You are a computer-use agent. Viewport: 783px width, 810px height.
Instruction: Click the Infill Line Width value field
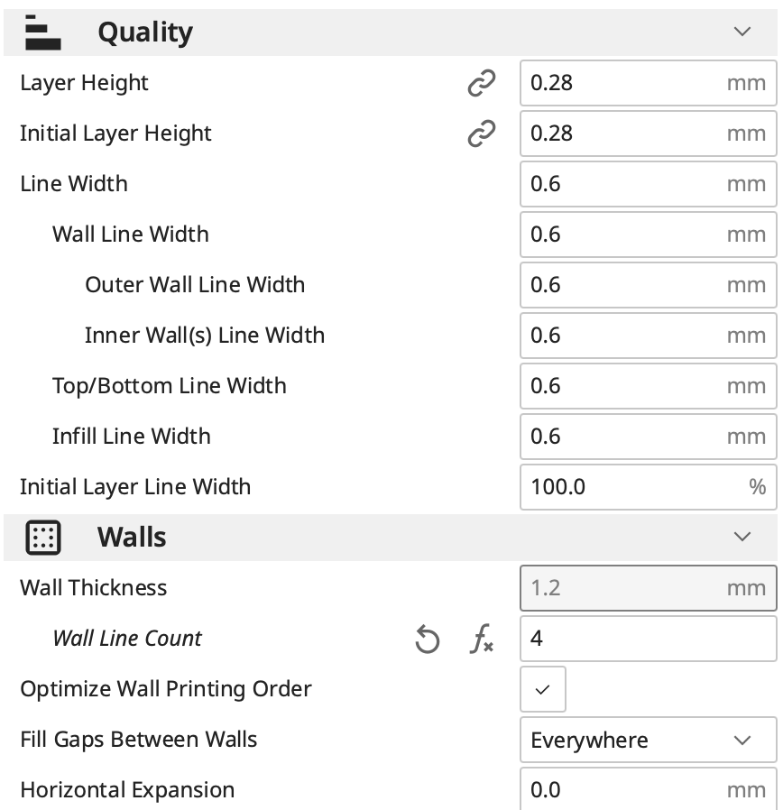point(649,437)
